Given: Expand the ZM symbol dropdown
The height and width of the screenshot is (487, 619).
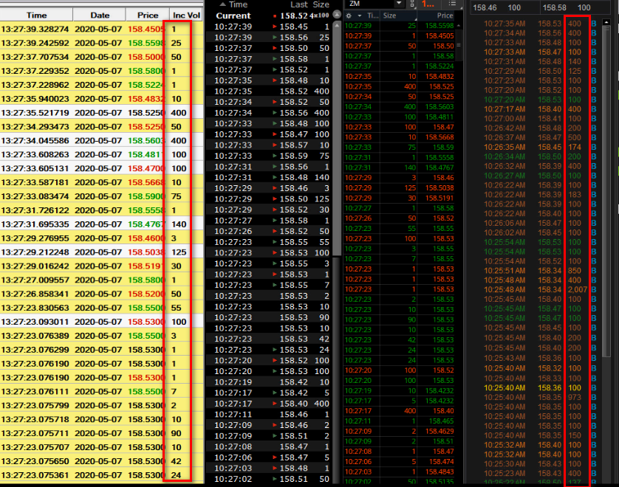Looking at the screenshot, I should [399, 4].
